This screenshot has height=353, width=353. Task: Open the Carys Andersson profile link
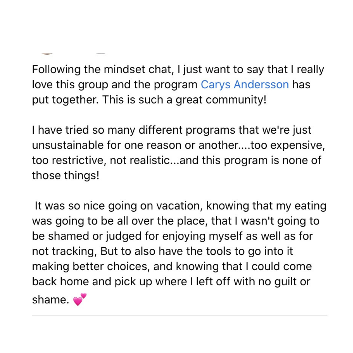[244, 85]
